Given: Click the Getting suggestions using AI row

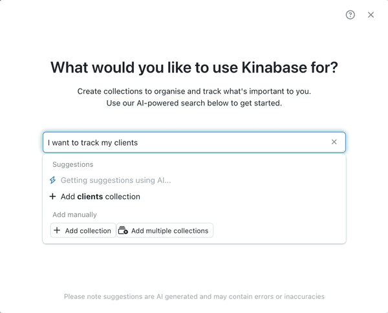Looking at the screenshot, I should click(194, 180).
